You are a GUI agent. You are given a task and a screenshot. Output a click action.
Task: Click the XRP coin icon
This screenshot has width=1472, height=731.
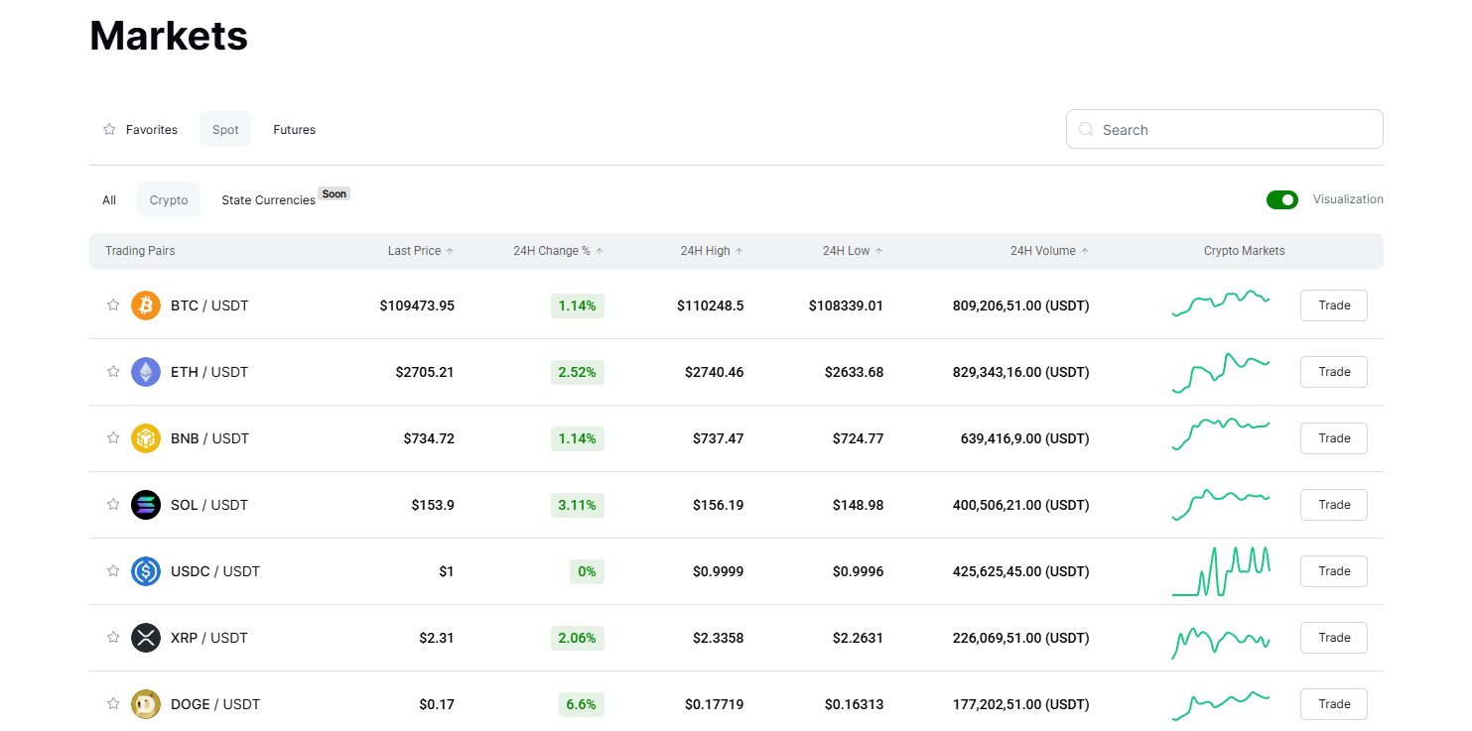coord(146,638)
